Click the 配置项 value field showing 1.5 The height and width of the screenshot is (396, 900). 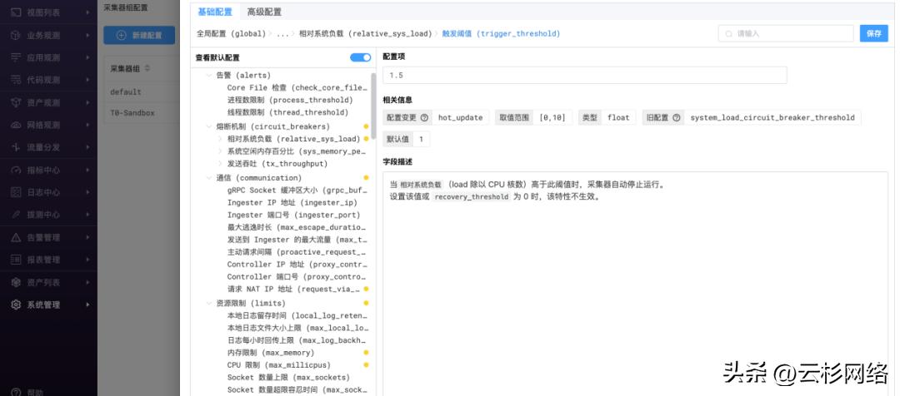pos(584,75)
